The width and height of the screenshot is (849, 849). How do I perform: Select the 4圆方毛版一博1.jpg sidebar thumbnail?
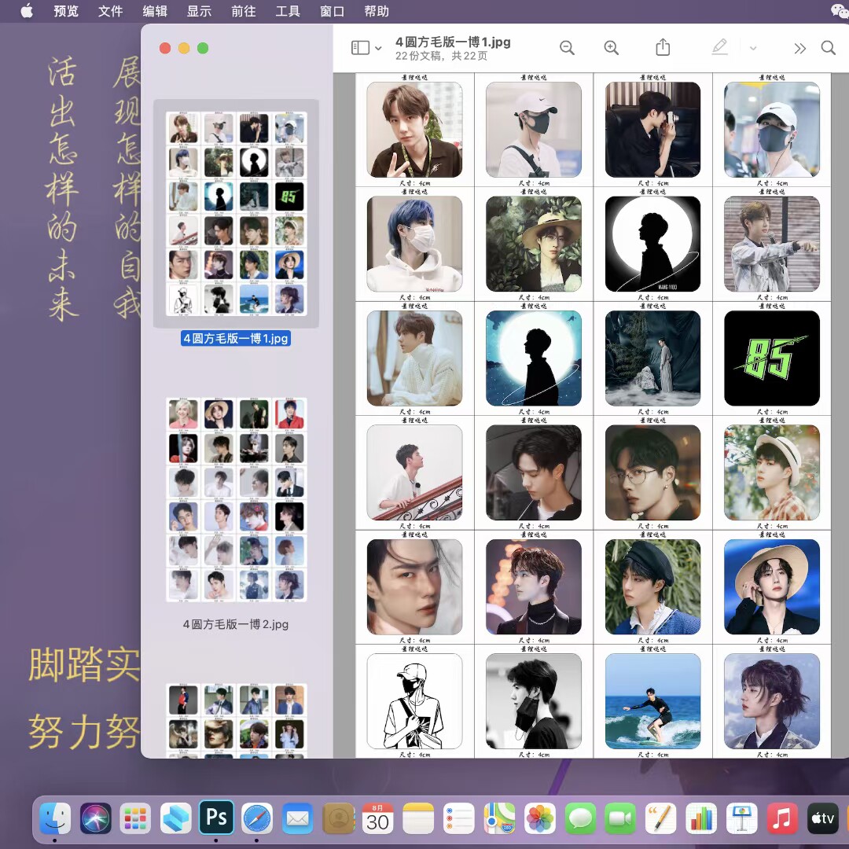tap(236, 213)
